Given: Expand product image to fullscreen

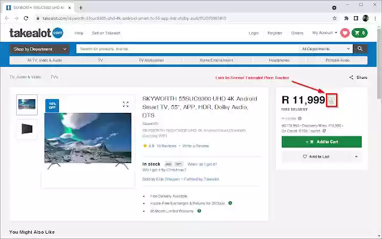Looking at the screenshot, I should coord(125,105).
